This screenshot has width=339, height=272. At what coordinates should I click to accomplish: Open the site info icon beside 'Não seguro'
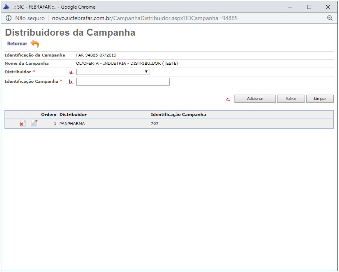(8, 18)
